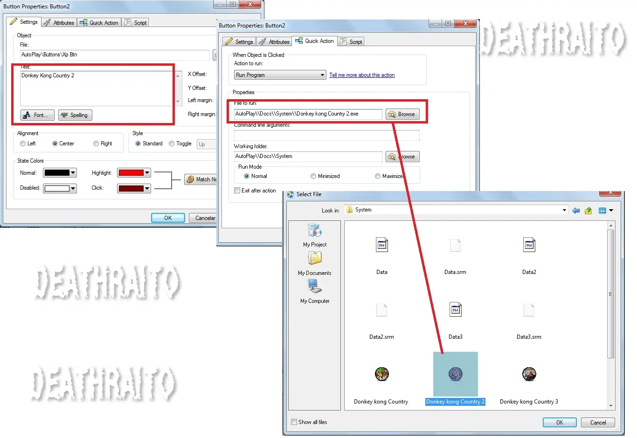Click the Command line arguments field
Image resolution: width=637 pixels, height=438 pixels.
[x=326, y=135]
